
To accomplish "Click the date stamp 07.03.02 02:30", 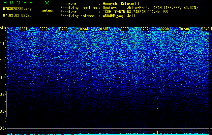I will tap(17, 16).
